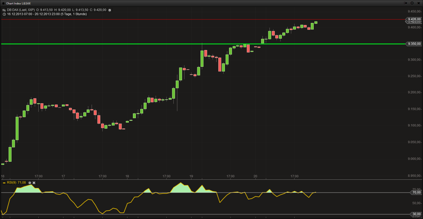Click the 9.050,00 axis value
This screenshot has height=219, width=423.
point(414,142)
